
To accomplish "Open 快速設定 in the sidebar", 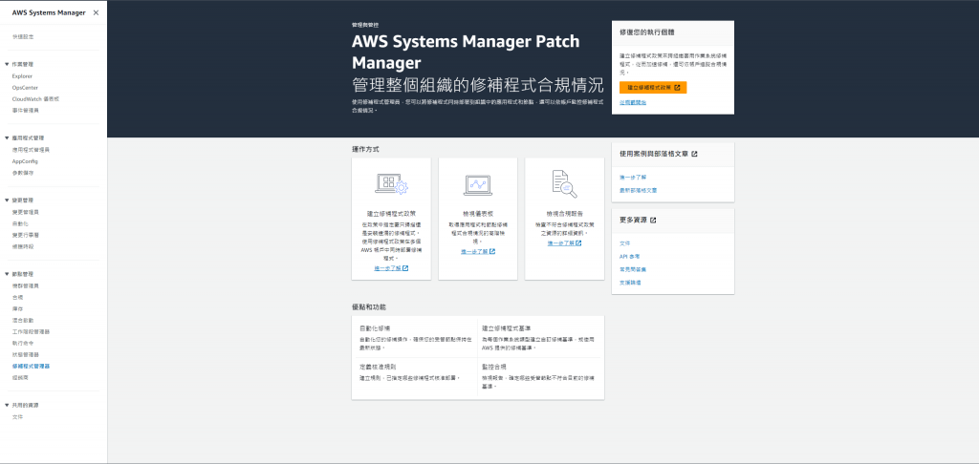I will pos(23,37).
